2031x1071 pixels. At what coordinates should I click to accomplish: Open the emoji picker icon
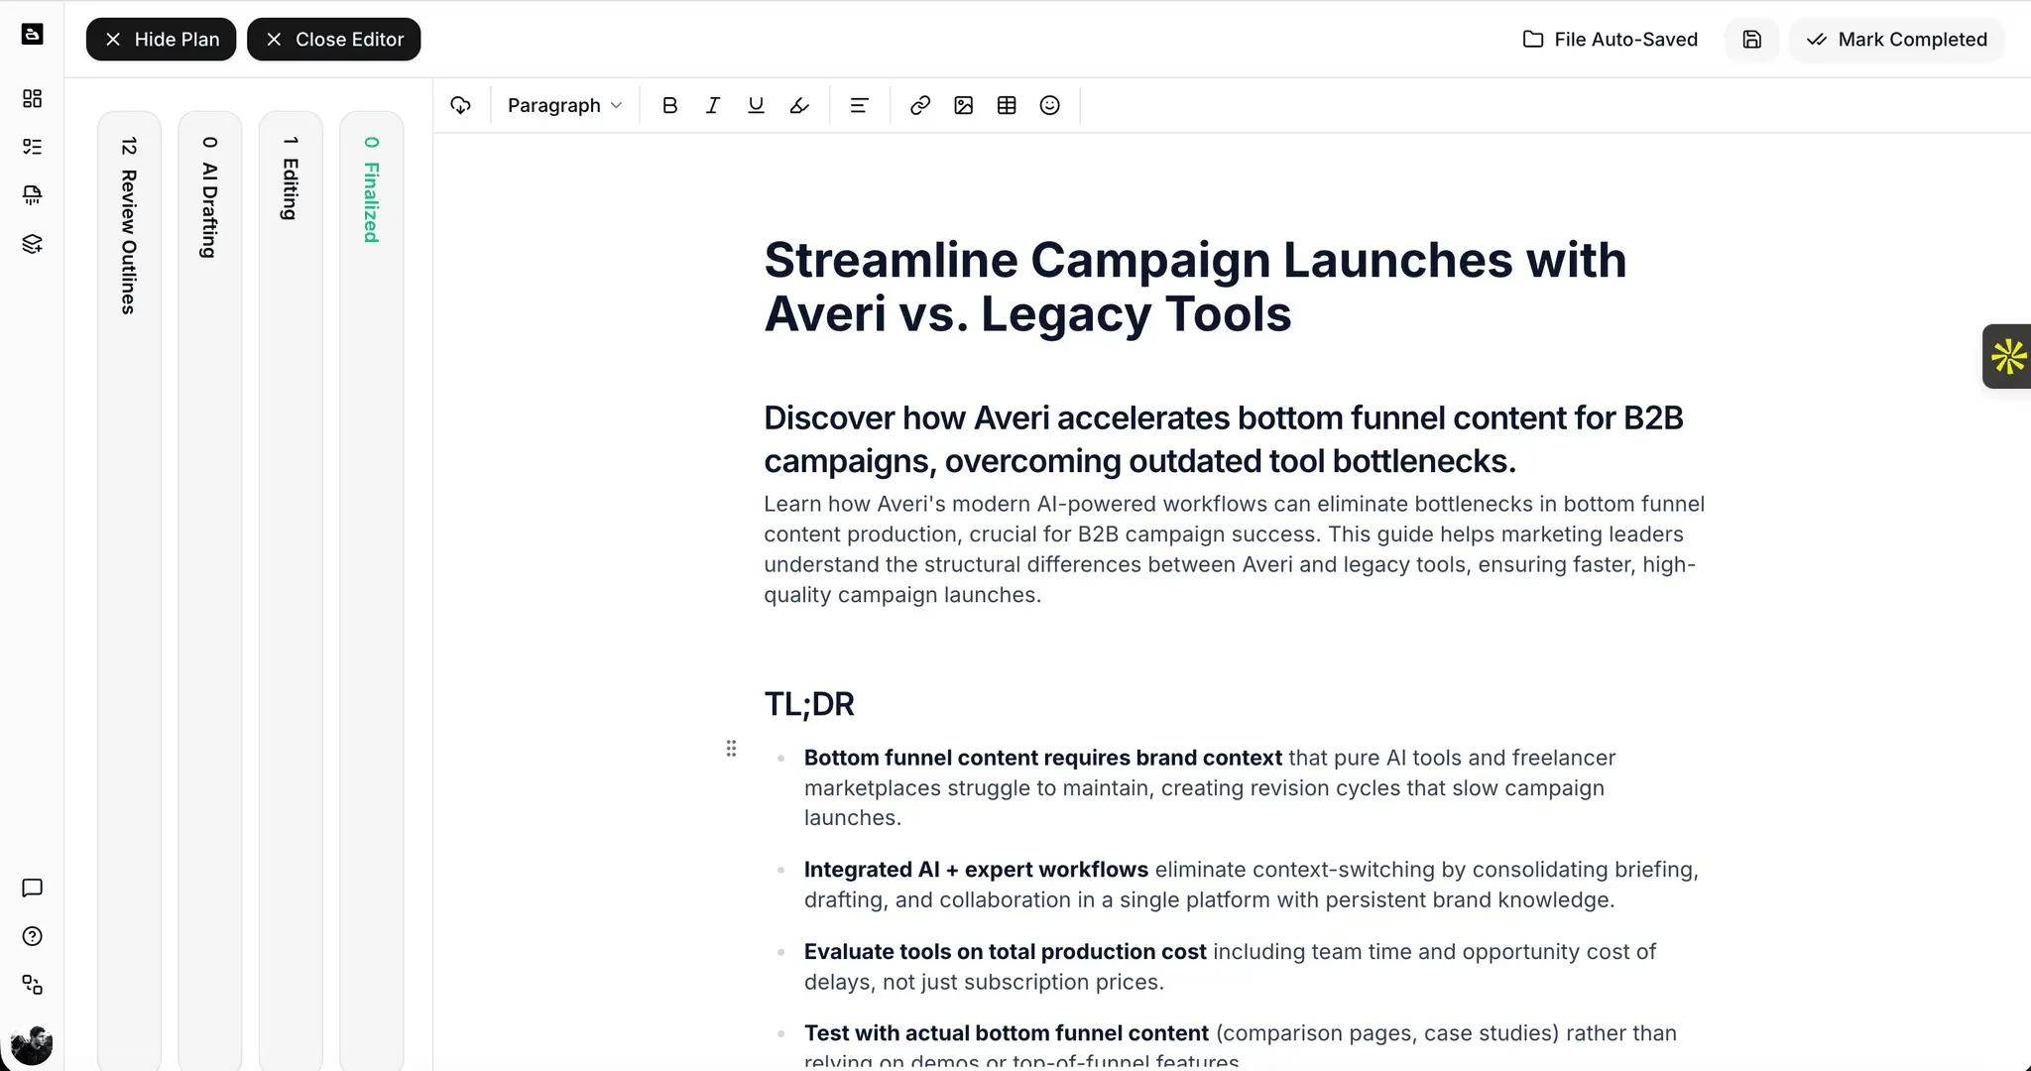(1050, 105)
